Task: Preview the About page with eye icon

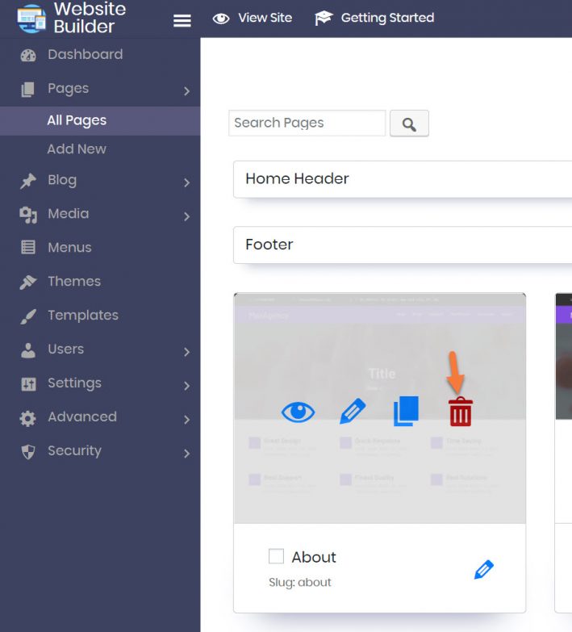Action: coord(298,412)
